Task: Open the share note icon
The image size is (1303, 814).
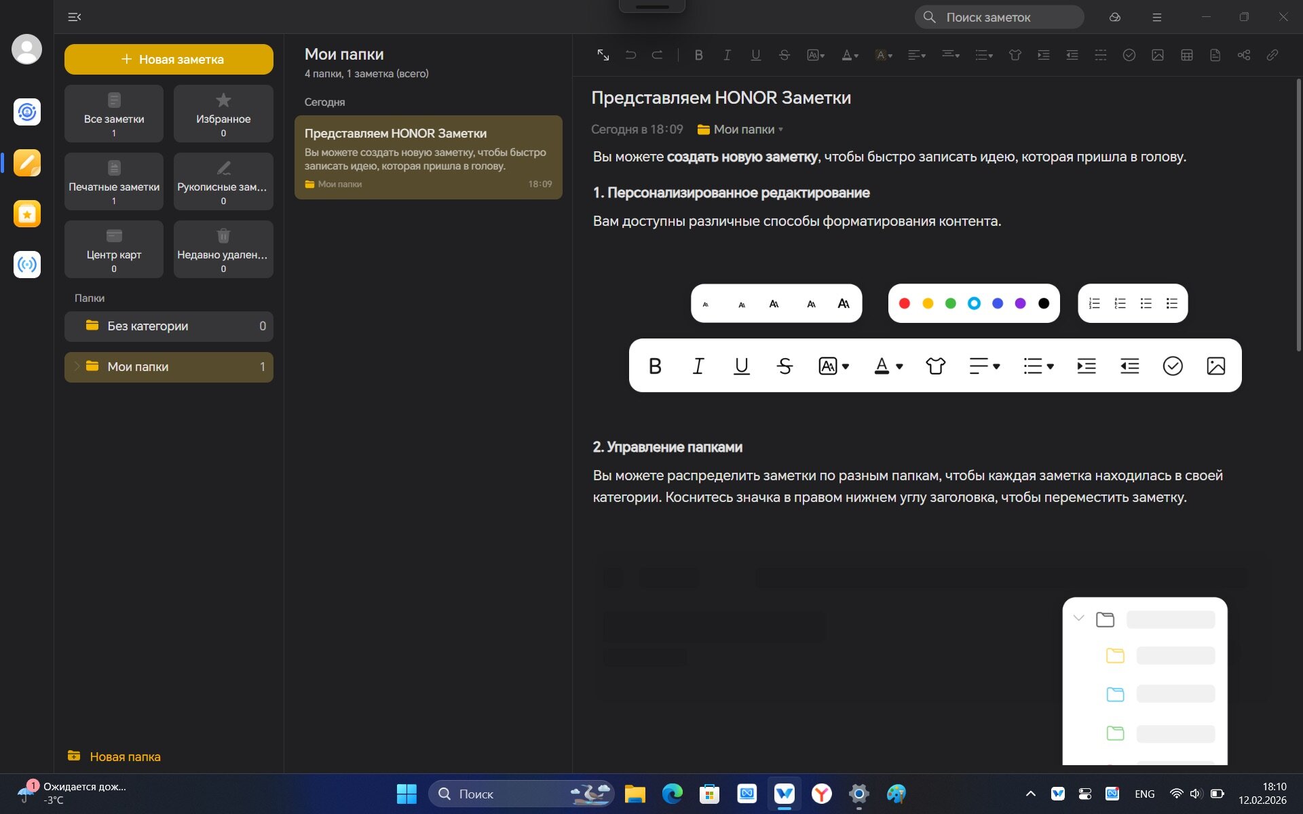Action: click(1243, 55)
